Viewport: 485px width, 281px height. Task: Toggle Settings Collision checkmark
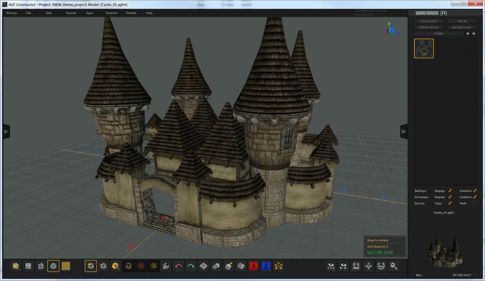point(475,191)
